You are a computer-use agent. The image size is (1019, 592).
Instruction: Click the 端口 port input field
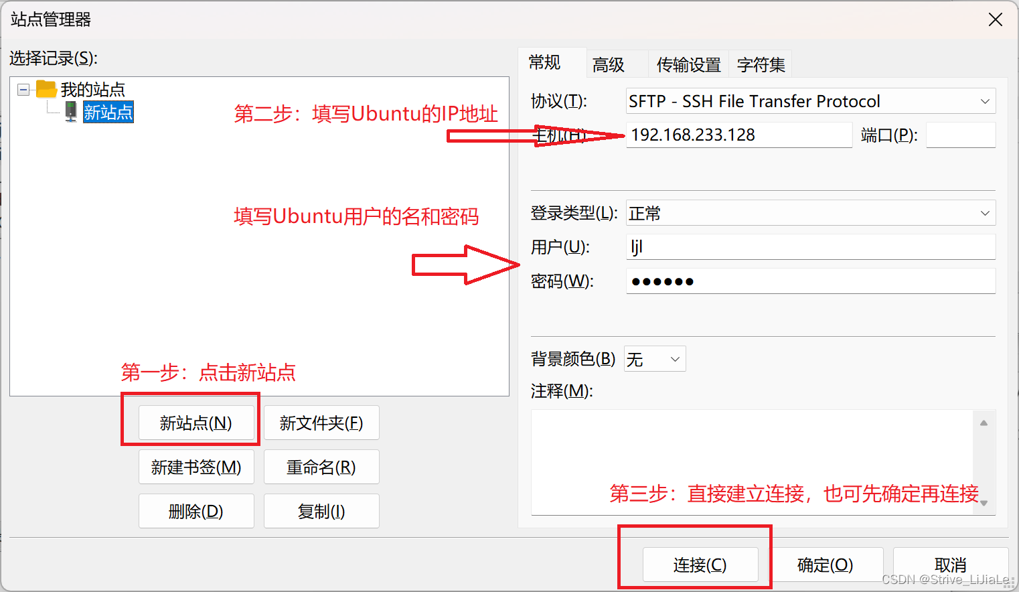pyautogui.click(x=961, y=135)
